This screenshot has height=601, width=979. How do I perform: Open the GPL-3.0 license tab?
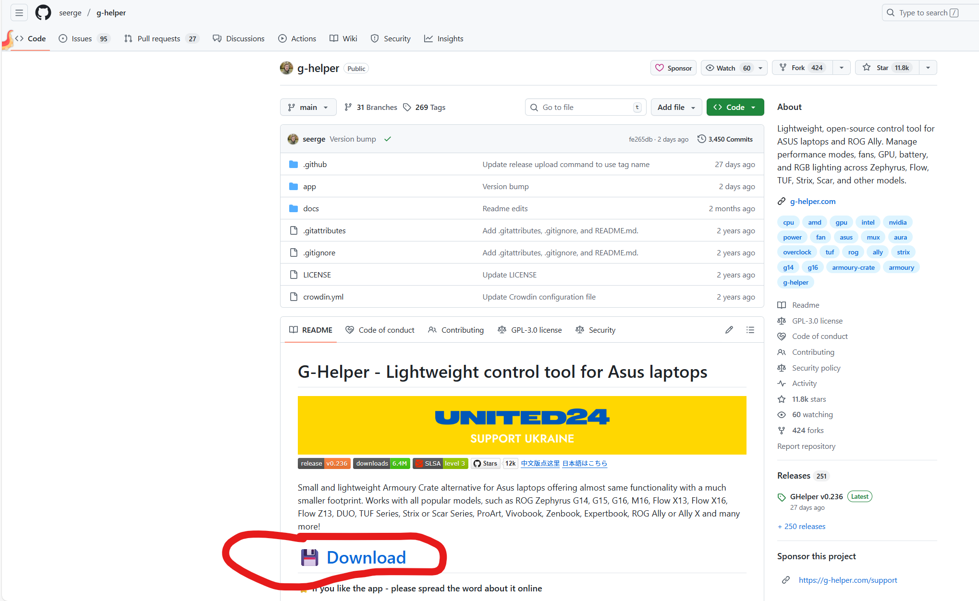point(530,330)
